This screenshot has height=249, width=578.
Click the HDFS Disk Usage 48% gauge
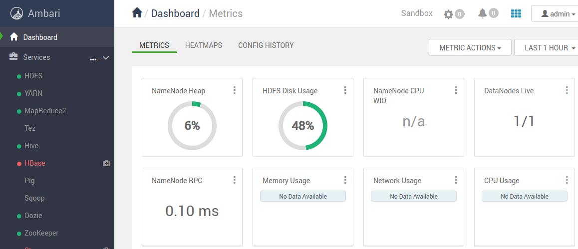303,126
